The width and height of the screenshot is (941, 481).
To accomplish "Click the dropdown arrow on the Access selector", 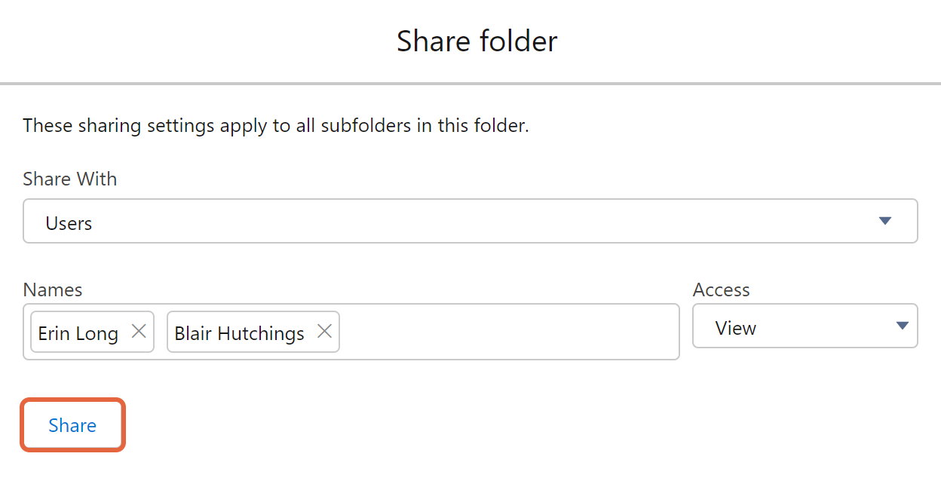I will coord(901,326).
